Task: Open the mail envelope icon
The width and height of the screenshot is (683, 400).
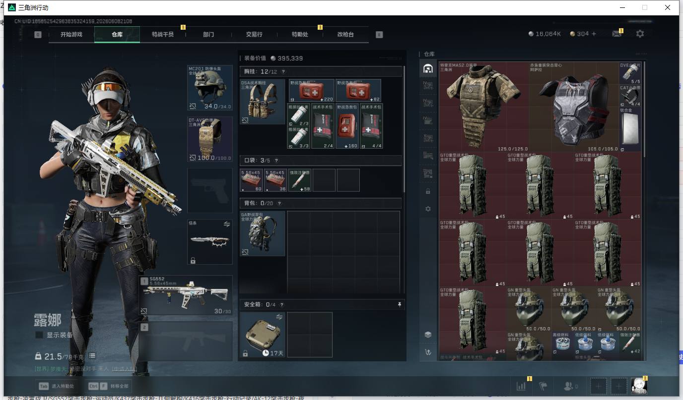Action: [x=617, y=34]
